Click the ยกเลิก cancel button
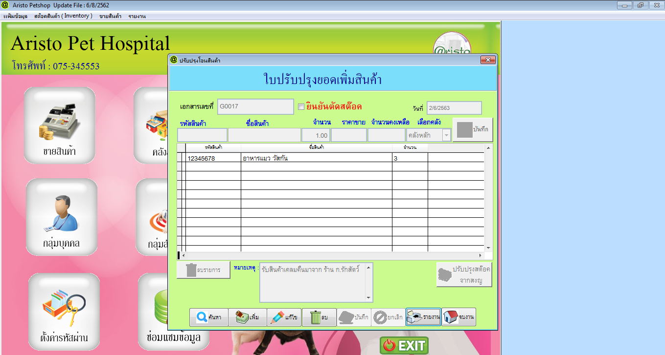The width and height of the screenshot is (665, 355). 388,317
